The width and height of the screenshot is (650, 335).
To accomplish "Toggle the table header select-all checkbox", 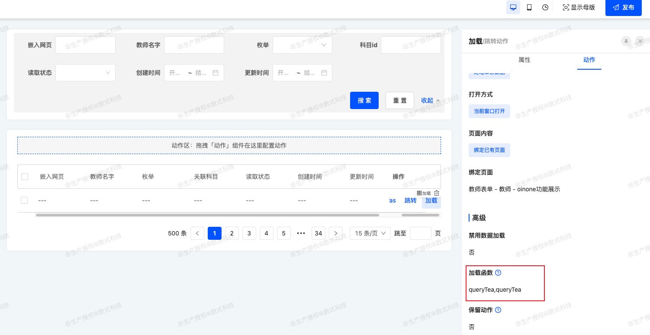I will coord(25,177).
